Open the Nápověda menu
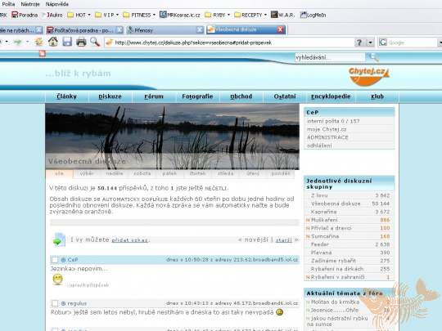The height and width of the screenshot is (331, 442). pos(57,4)
